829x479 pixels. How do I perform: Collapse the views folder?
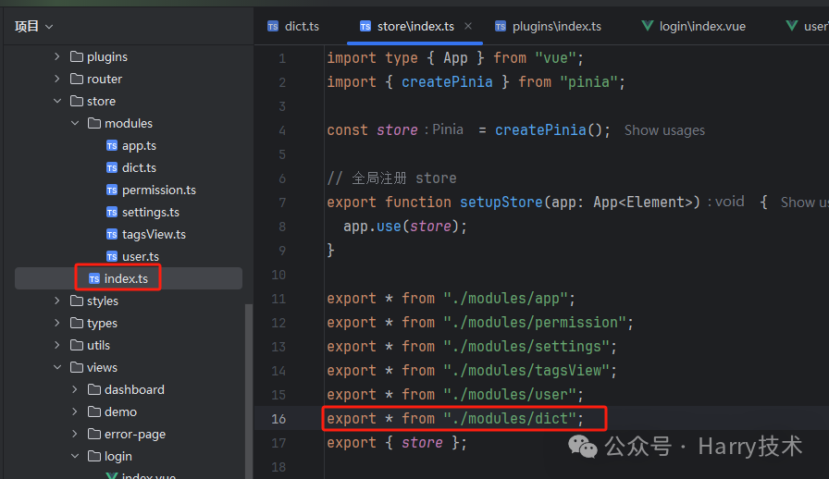tap(57, 367)
